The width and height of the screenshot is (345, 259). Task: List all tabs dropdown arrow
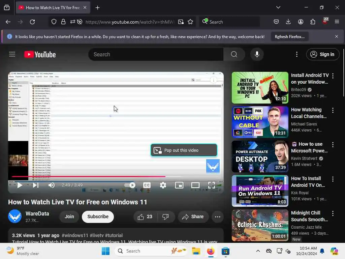pyautogui.click(x=278, y=7)
